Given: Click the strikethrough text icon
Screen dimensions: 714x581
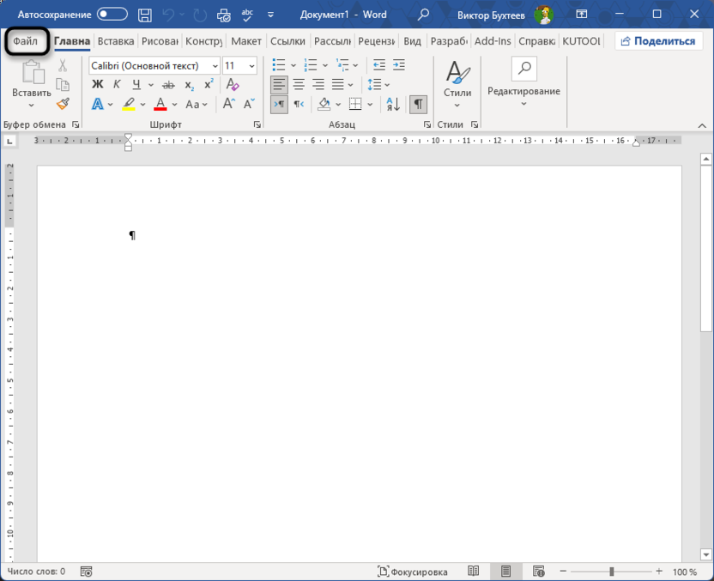Looking at the screenshot, I should pos(168,84).
